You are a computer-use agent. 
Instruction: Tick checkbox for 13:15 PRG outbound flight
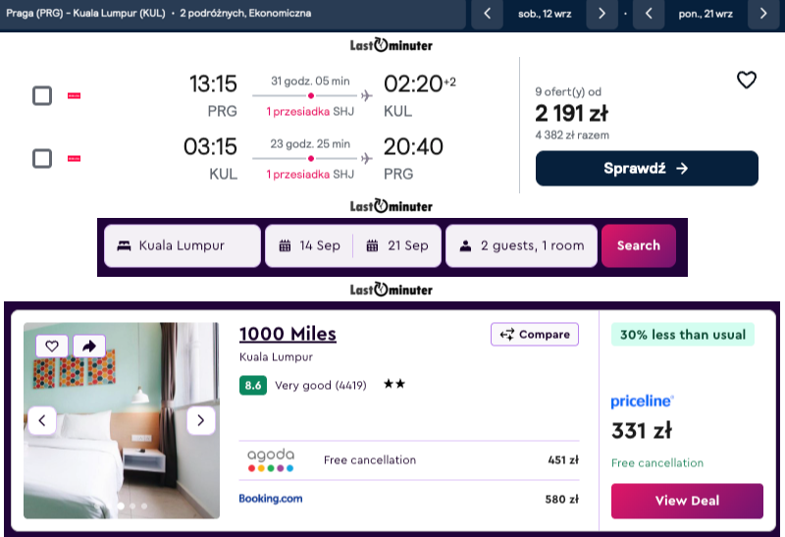pos(42,95)
